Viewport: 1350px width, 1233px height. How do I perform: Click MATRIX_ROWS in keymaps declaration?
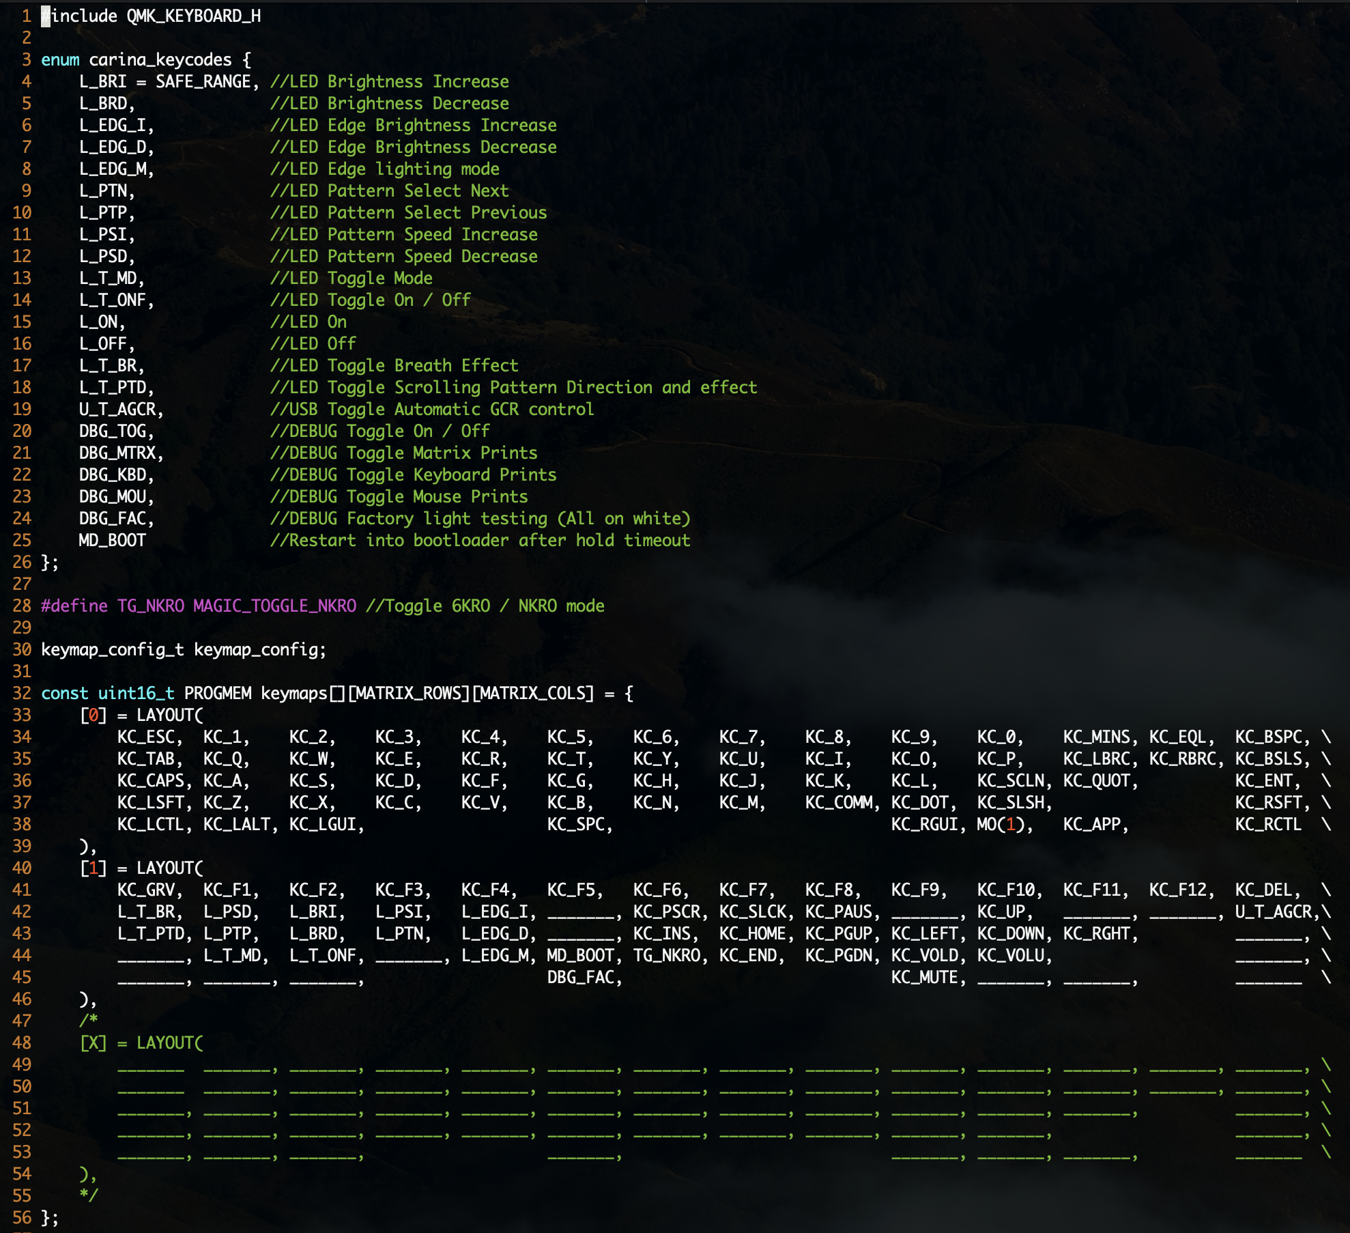(409, 693)
